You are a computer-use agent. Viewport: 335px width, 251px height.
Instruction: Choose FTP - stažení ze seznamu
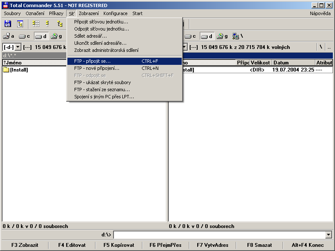pos(125,90)
